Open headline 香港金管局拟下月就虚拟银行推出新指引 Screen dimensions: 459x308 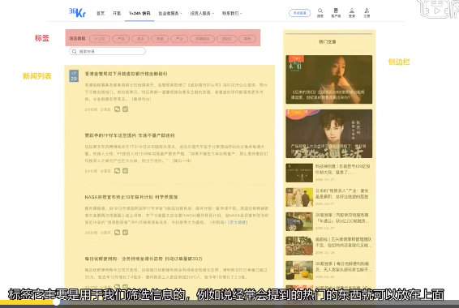point(127,74)
